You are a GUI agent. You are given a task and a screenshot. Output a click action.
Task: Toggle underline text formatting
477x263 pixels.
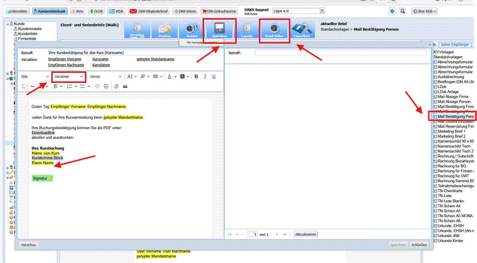point(214,76)
